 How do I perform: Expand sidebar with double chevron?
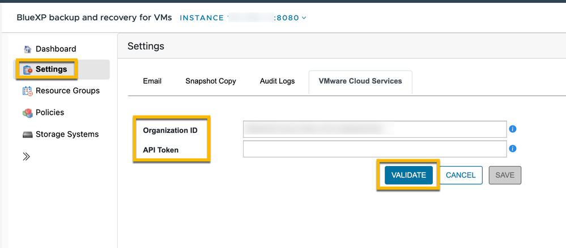(x=26, y=156)
